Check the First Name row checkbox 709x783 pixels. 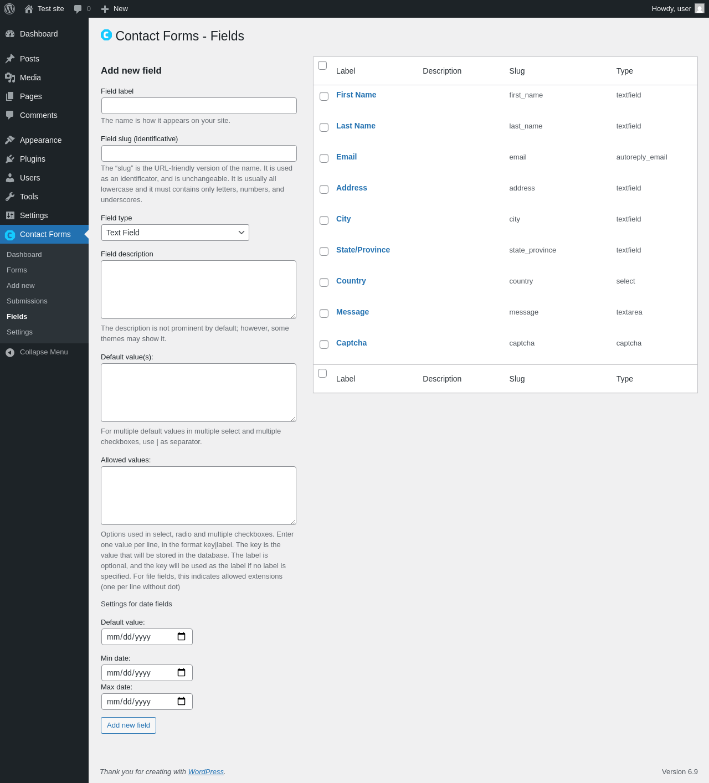(x=324, y=96)
